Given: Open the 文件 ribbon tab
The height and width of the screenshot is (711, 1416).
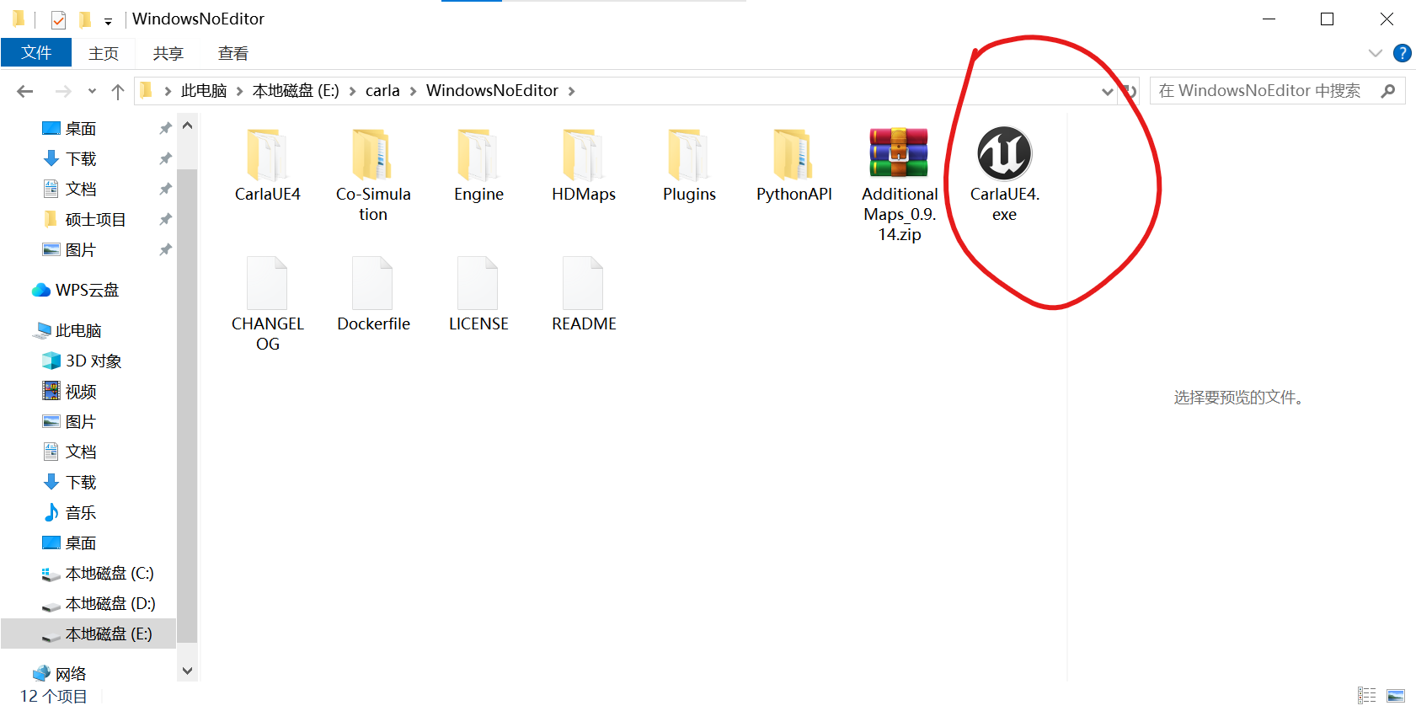Looking at the screenshot, I should (36, 52).
